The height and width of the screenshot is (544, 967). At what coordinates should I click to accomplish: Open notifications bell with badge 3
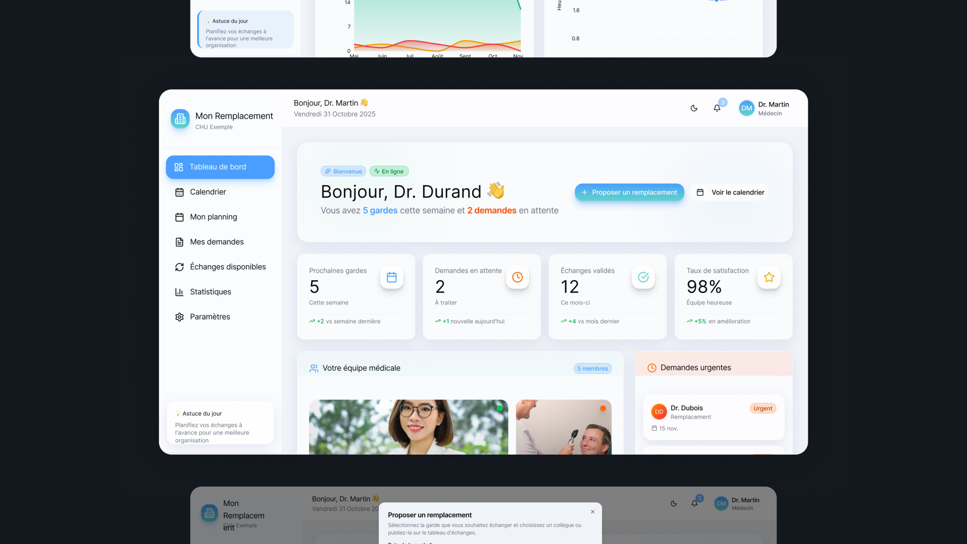coord(717,108)
